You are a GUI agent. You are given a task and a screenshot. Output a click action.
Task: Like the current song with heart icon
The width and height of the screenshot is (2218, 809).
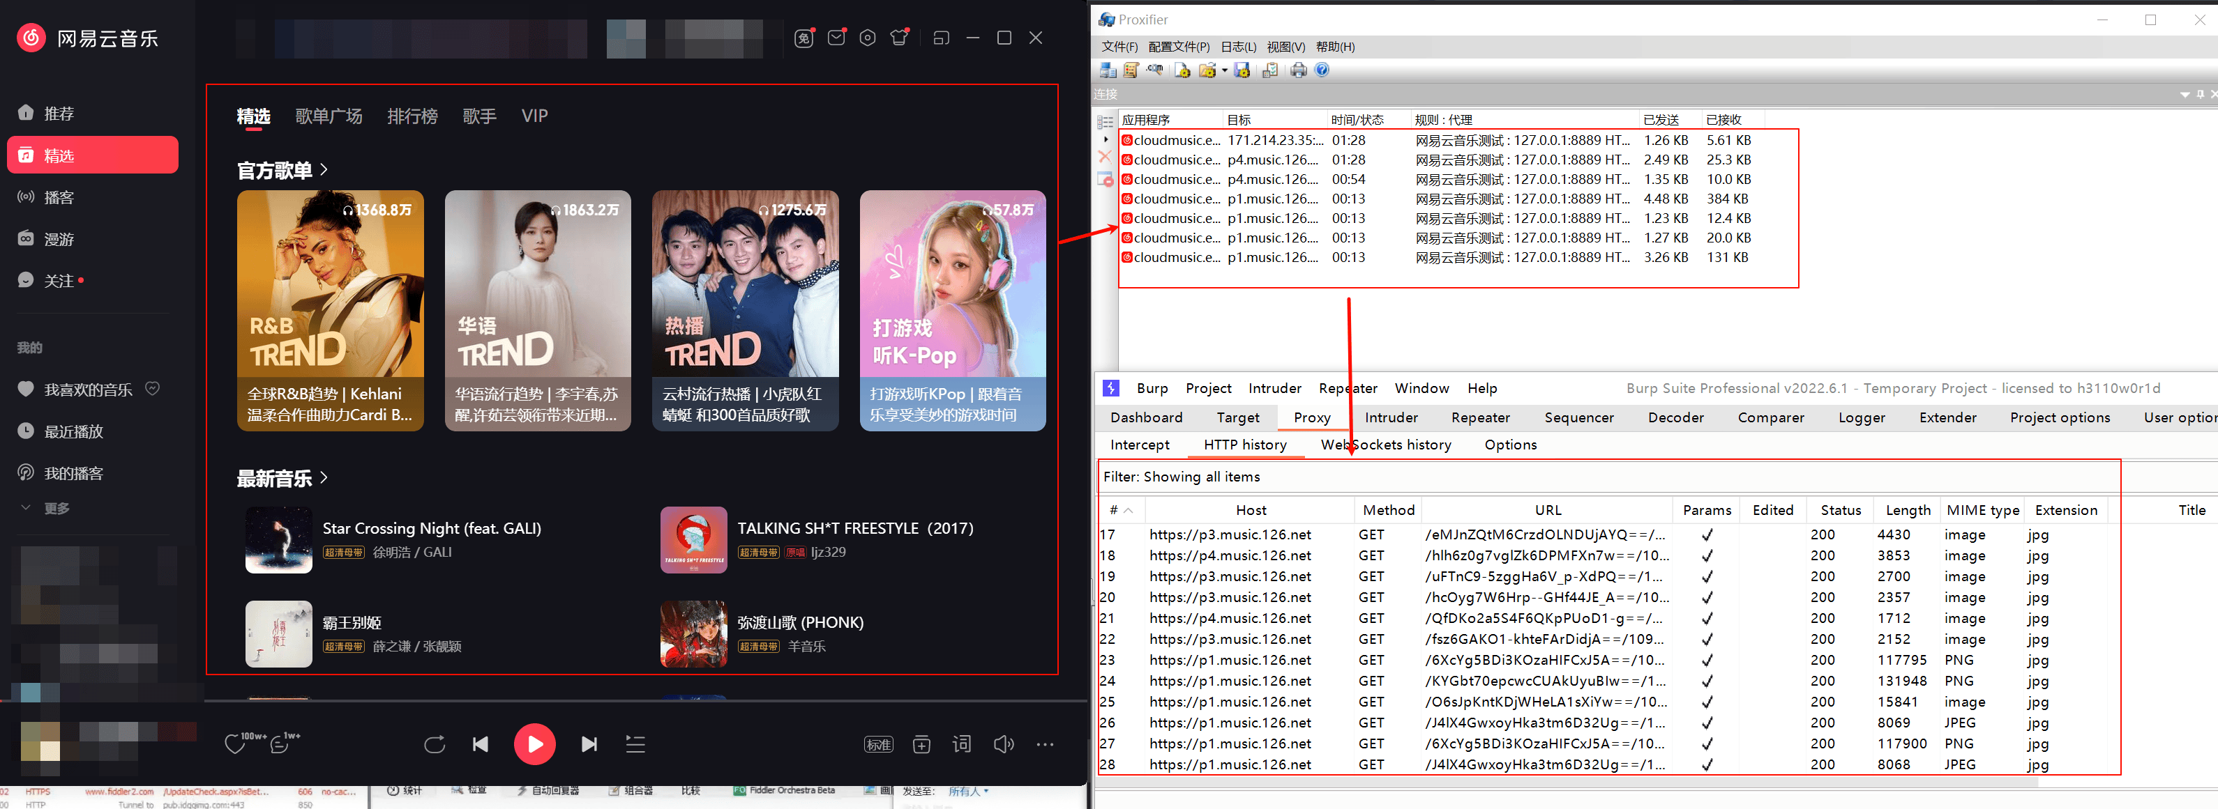pyautogui.click(x=235, y=744)
